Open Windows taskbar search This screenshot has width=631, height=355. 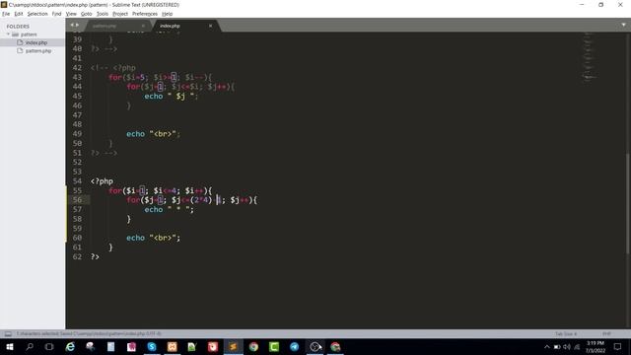[x=30, y=346]
